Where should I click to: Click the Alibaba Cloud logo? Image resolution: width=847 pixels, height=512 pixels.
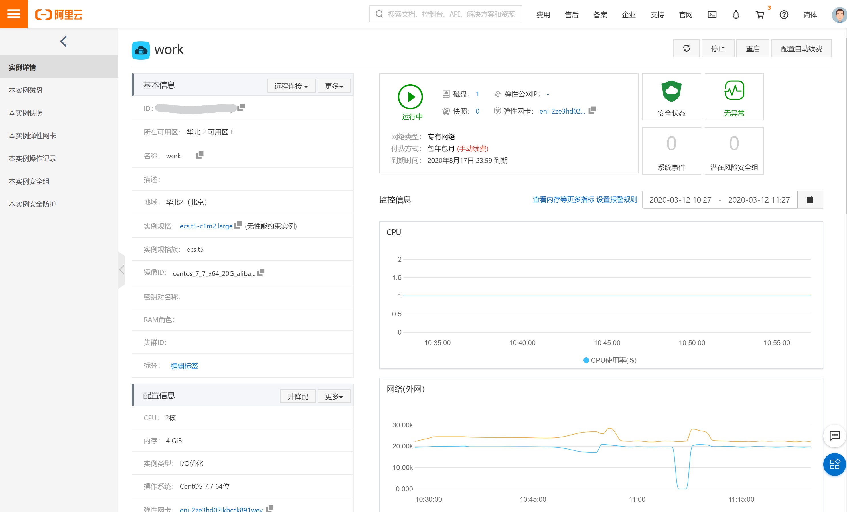[x=59, y=15]
